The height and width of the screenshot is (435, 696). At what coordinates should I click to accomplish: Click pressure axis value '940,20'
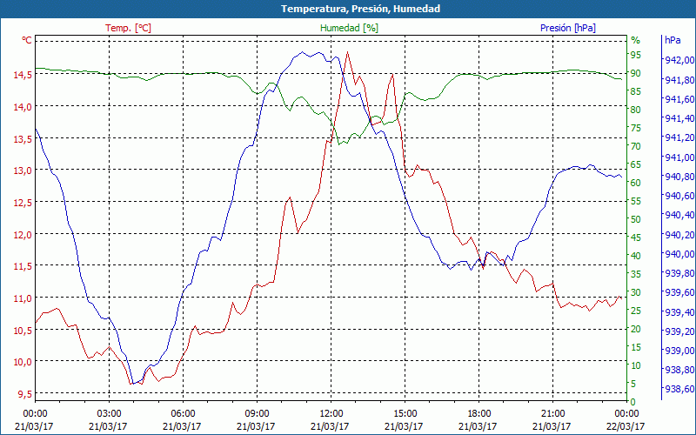pos(679,235)
